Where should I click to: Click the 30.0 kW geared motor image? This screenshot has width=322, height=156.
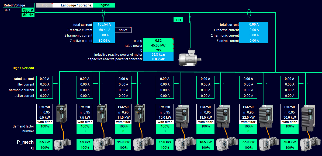310,144
